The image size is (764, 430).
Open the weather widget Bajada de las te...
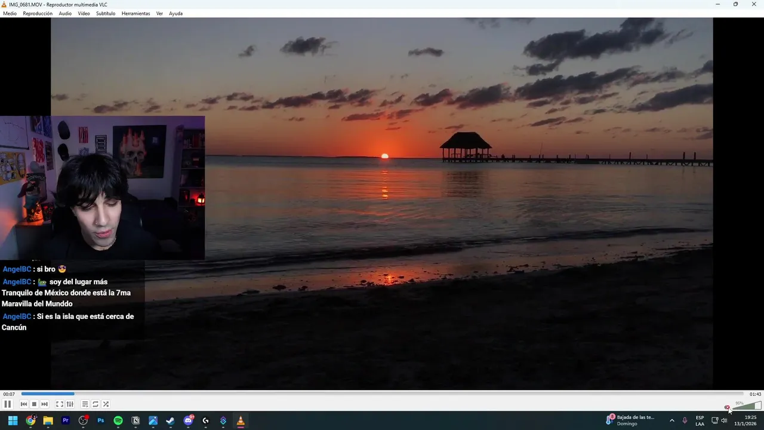coord(630,420)
